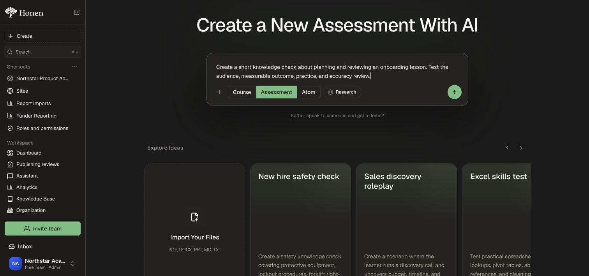This screenshot has height=276, width=589.
Task: Click 'Free Team · Admin' label
Action: pos(43,267)
